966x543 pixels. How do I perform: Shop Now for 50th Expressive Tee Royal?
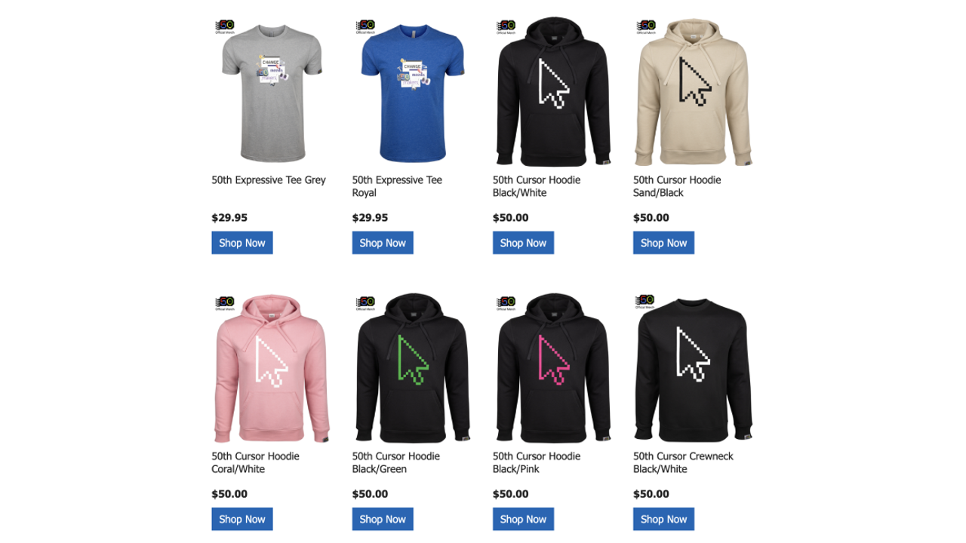tap(383, 243)
